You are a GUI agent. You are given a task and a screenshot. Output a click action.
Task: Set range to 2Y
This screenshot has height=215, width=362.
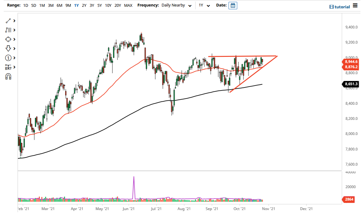point(84,5)
